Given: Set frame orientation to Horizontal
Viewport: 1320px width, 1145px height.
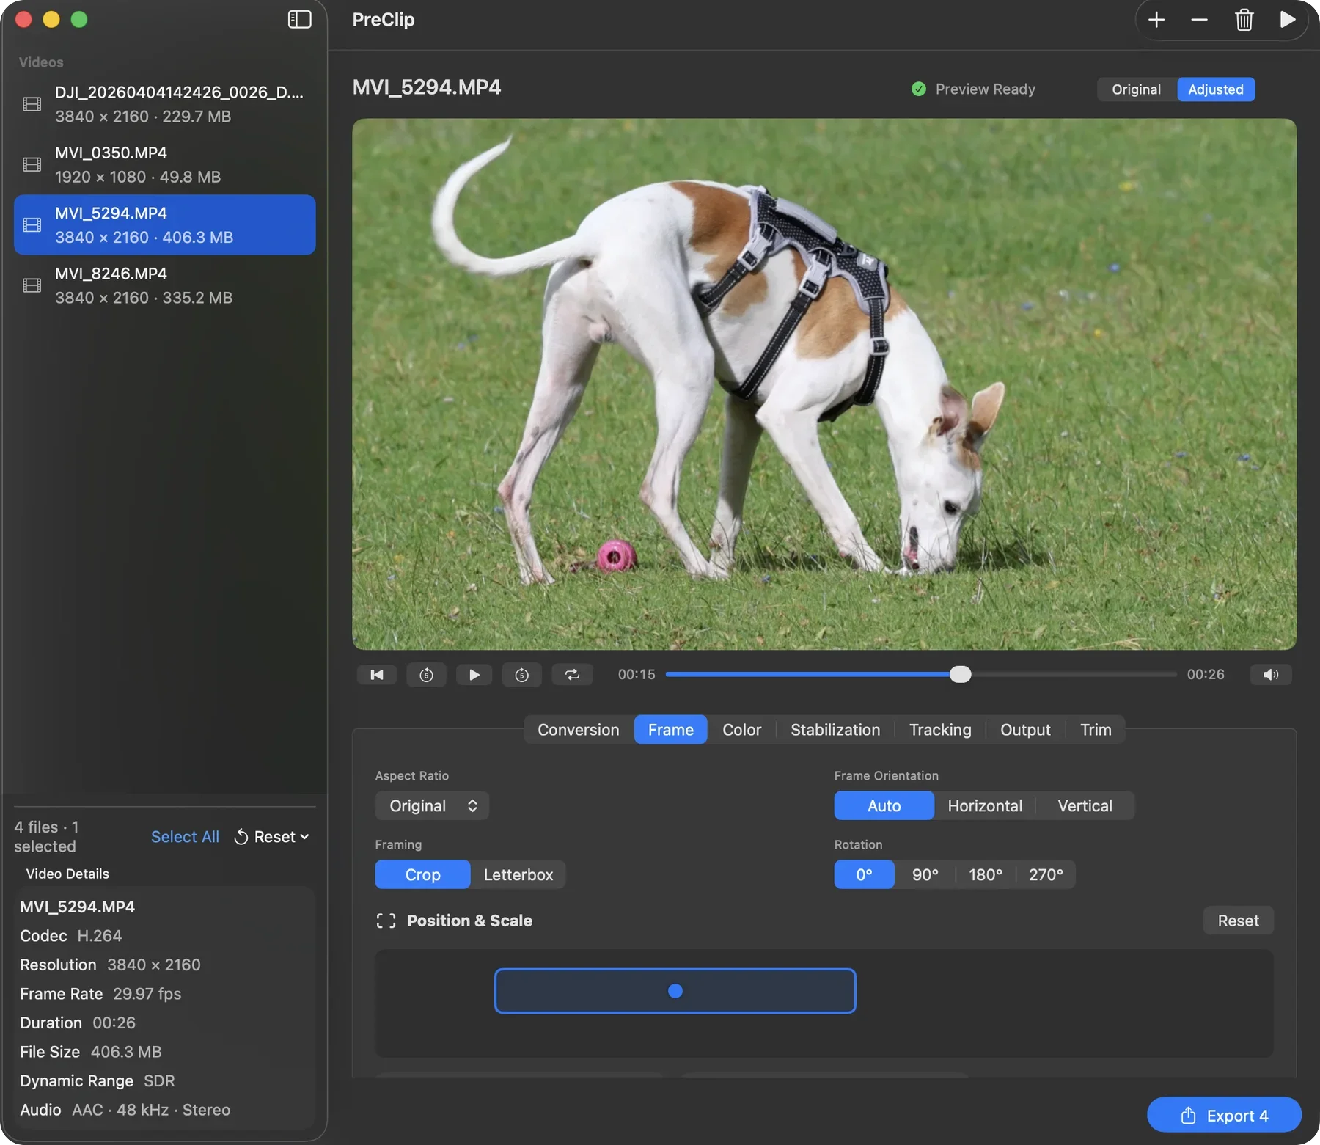Looking at the screenshot, I should [985, 805].
